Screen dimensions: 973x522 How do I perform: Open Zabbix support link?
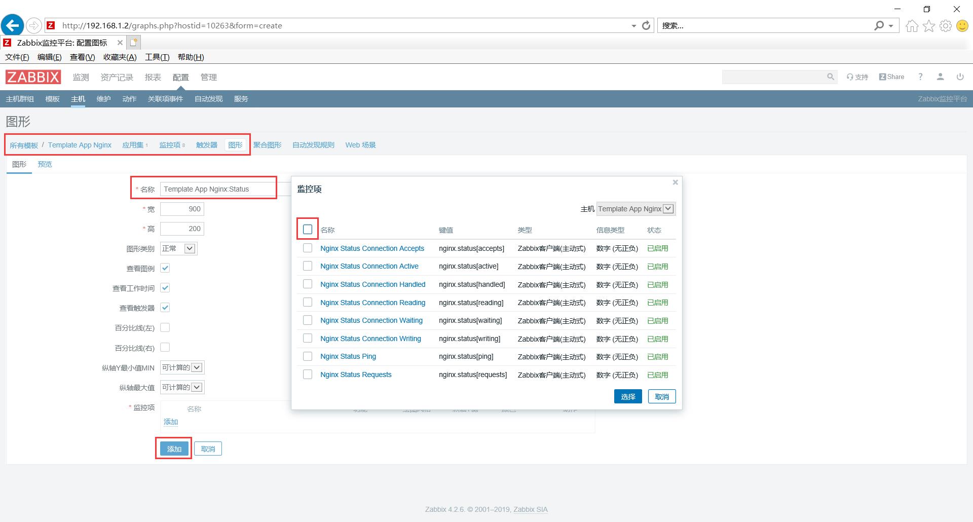click(857, 77)
